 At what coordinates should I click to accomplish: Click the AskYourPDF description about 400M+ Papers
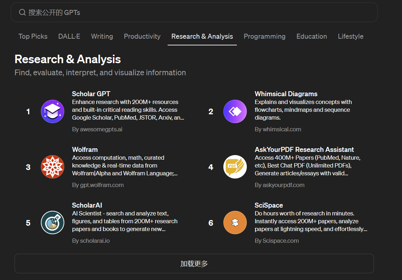(x=308, y=165)
